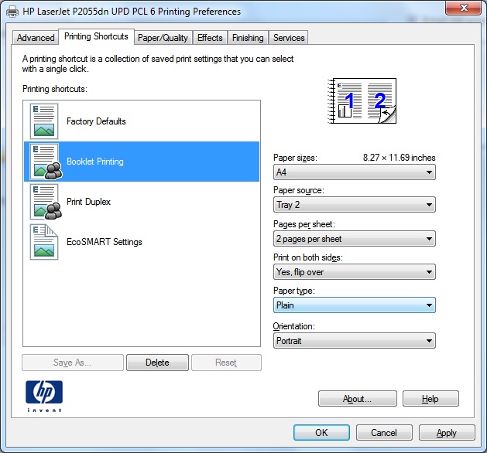Switch to the Paper/Quality tab
The width and height of the screenshot is (487, 453).
tap(163, 38)
